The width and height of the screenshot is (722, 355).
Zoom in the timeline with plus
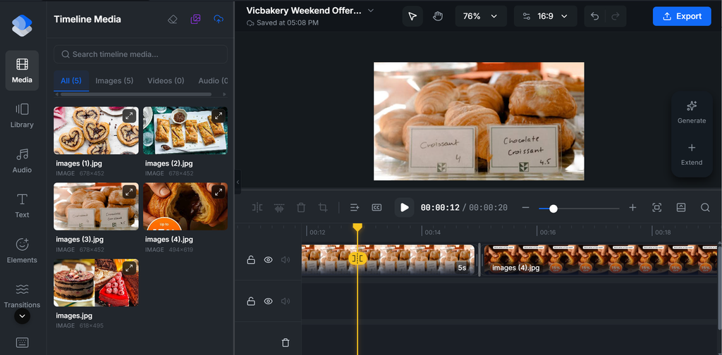pos(632,208)
